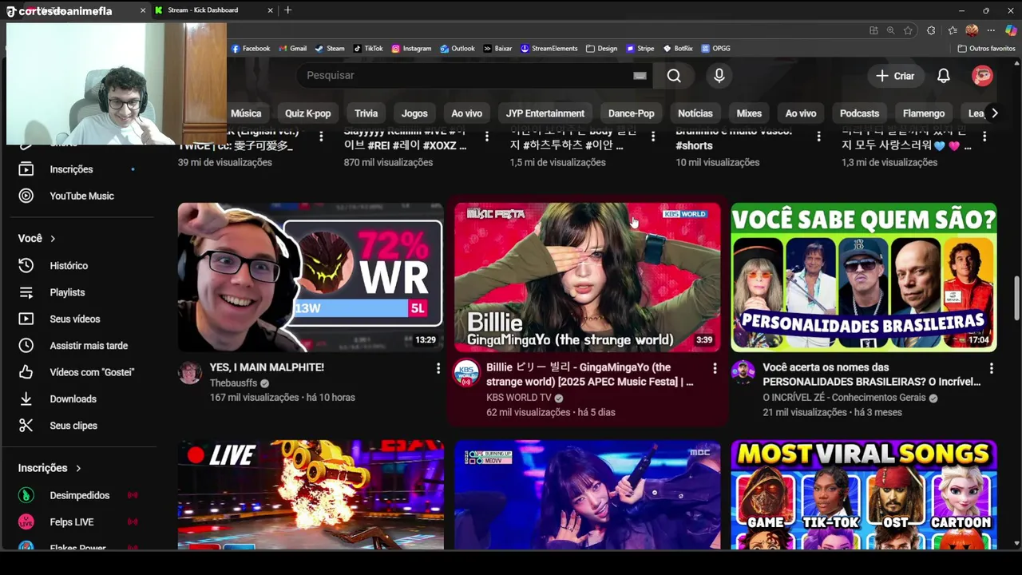This screenshot has height=575, width=1022.
Task: Click the O INCRÍVEL ZÉ channel avatar
Action: coord(743,373)
